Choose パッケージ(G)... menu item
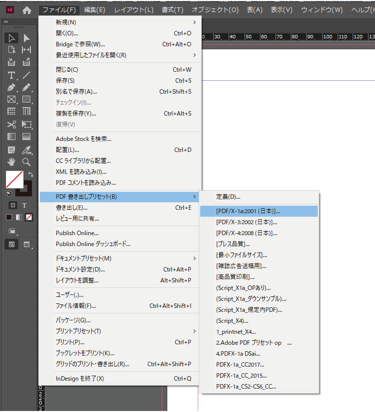The image size is (375, 412). (x=120, y=320)
